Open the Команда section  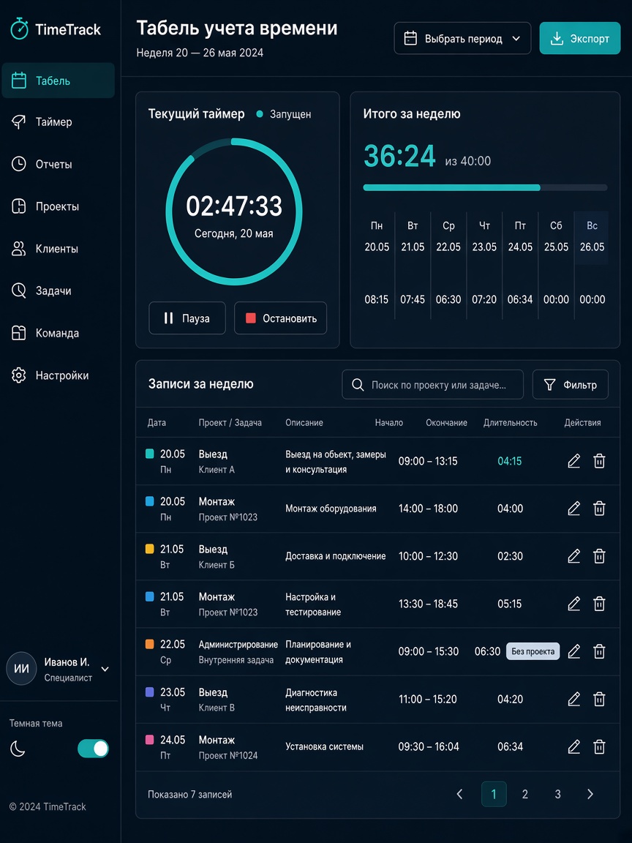(58, 333)
